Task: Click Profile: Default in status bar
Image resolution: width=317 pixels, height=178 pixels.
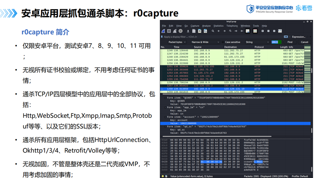Action: click(300, 176)
